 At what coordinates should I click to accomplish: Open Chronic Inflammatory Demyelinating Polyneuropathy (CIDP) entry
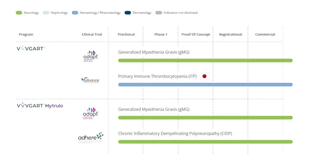[x=175, y=133]
